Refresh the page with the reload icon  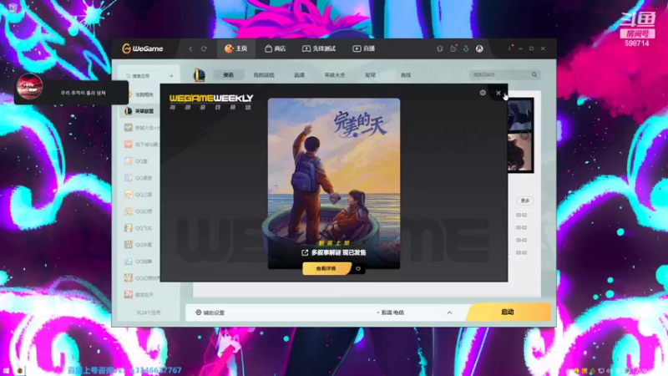pyautogui.click(x=204, y=49)
